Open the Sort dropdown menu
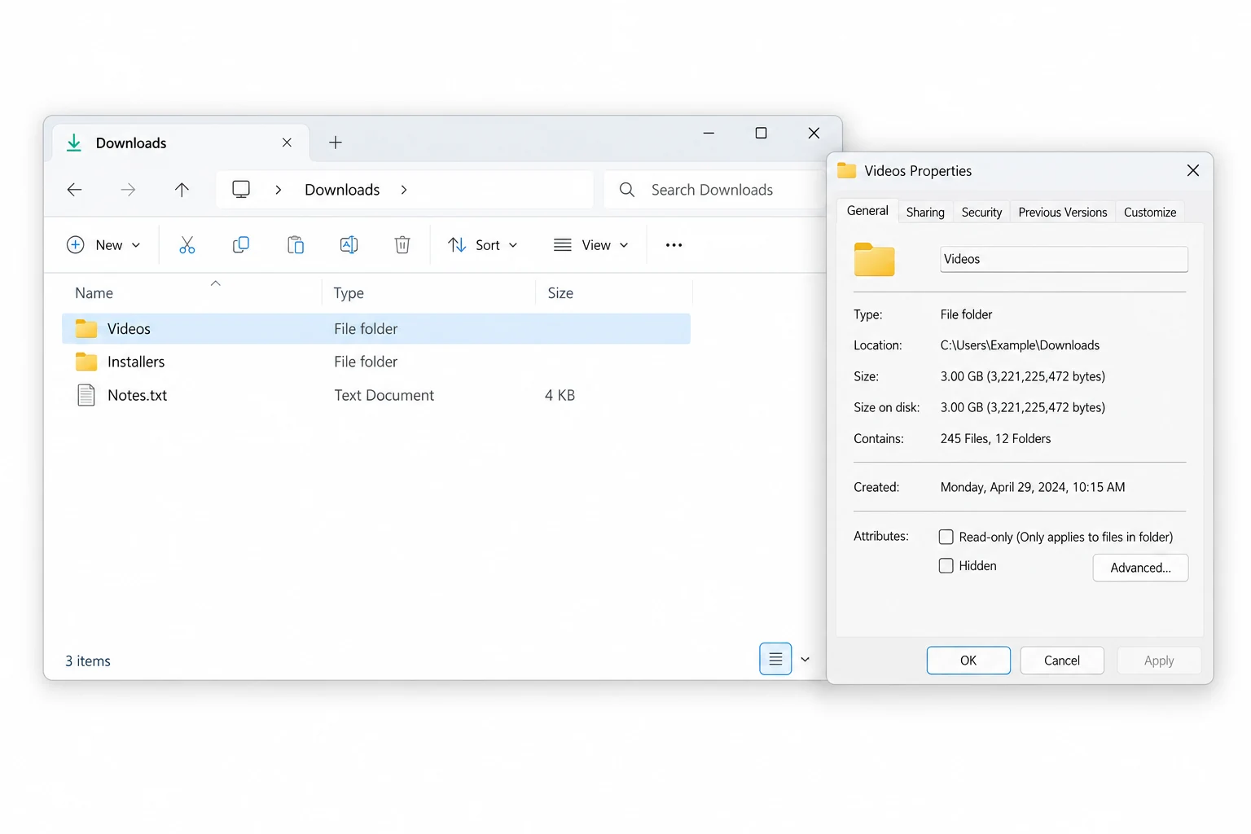The image size is (1251, 834). tap(483, 245)
